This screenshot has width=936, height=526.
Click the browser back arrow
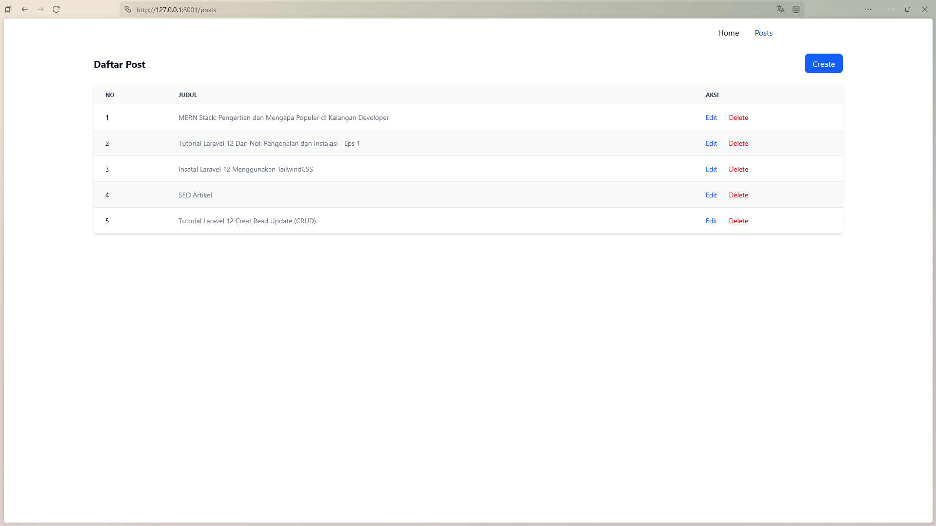[x=25, y=9]
